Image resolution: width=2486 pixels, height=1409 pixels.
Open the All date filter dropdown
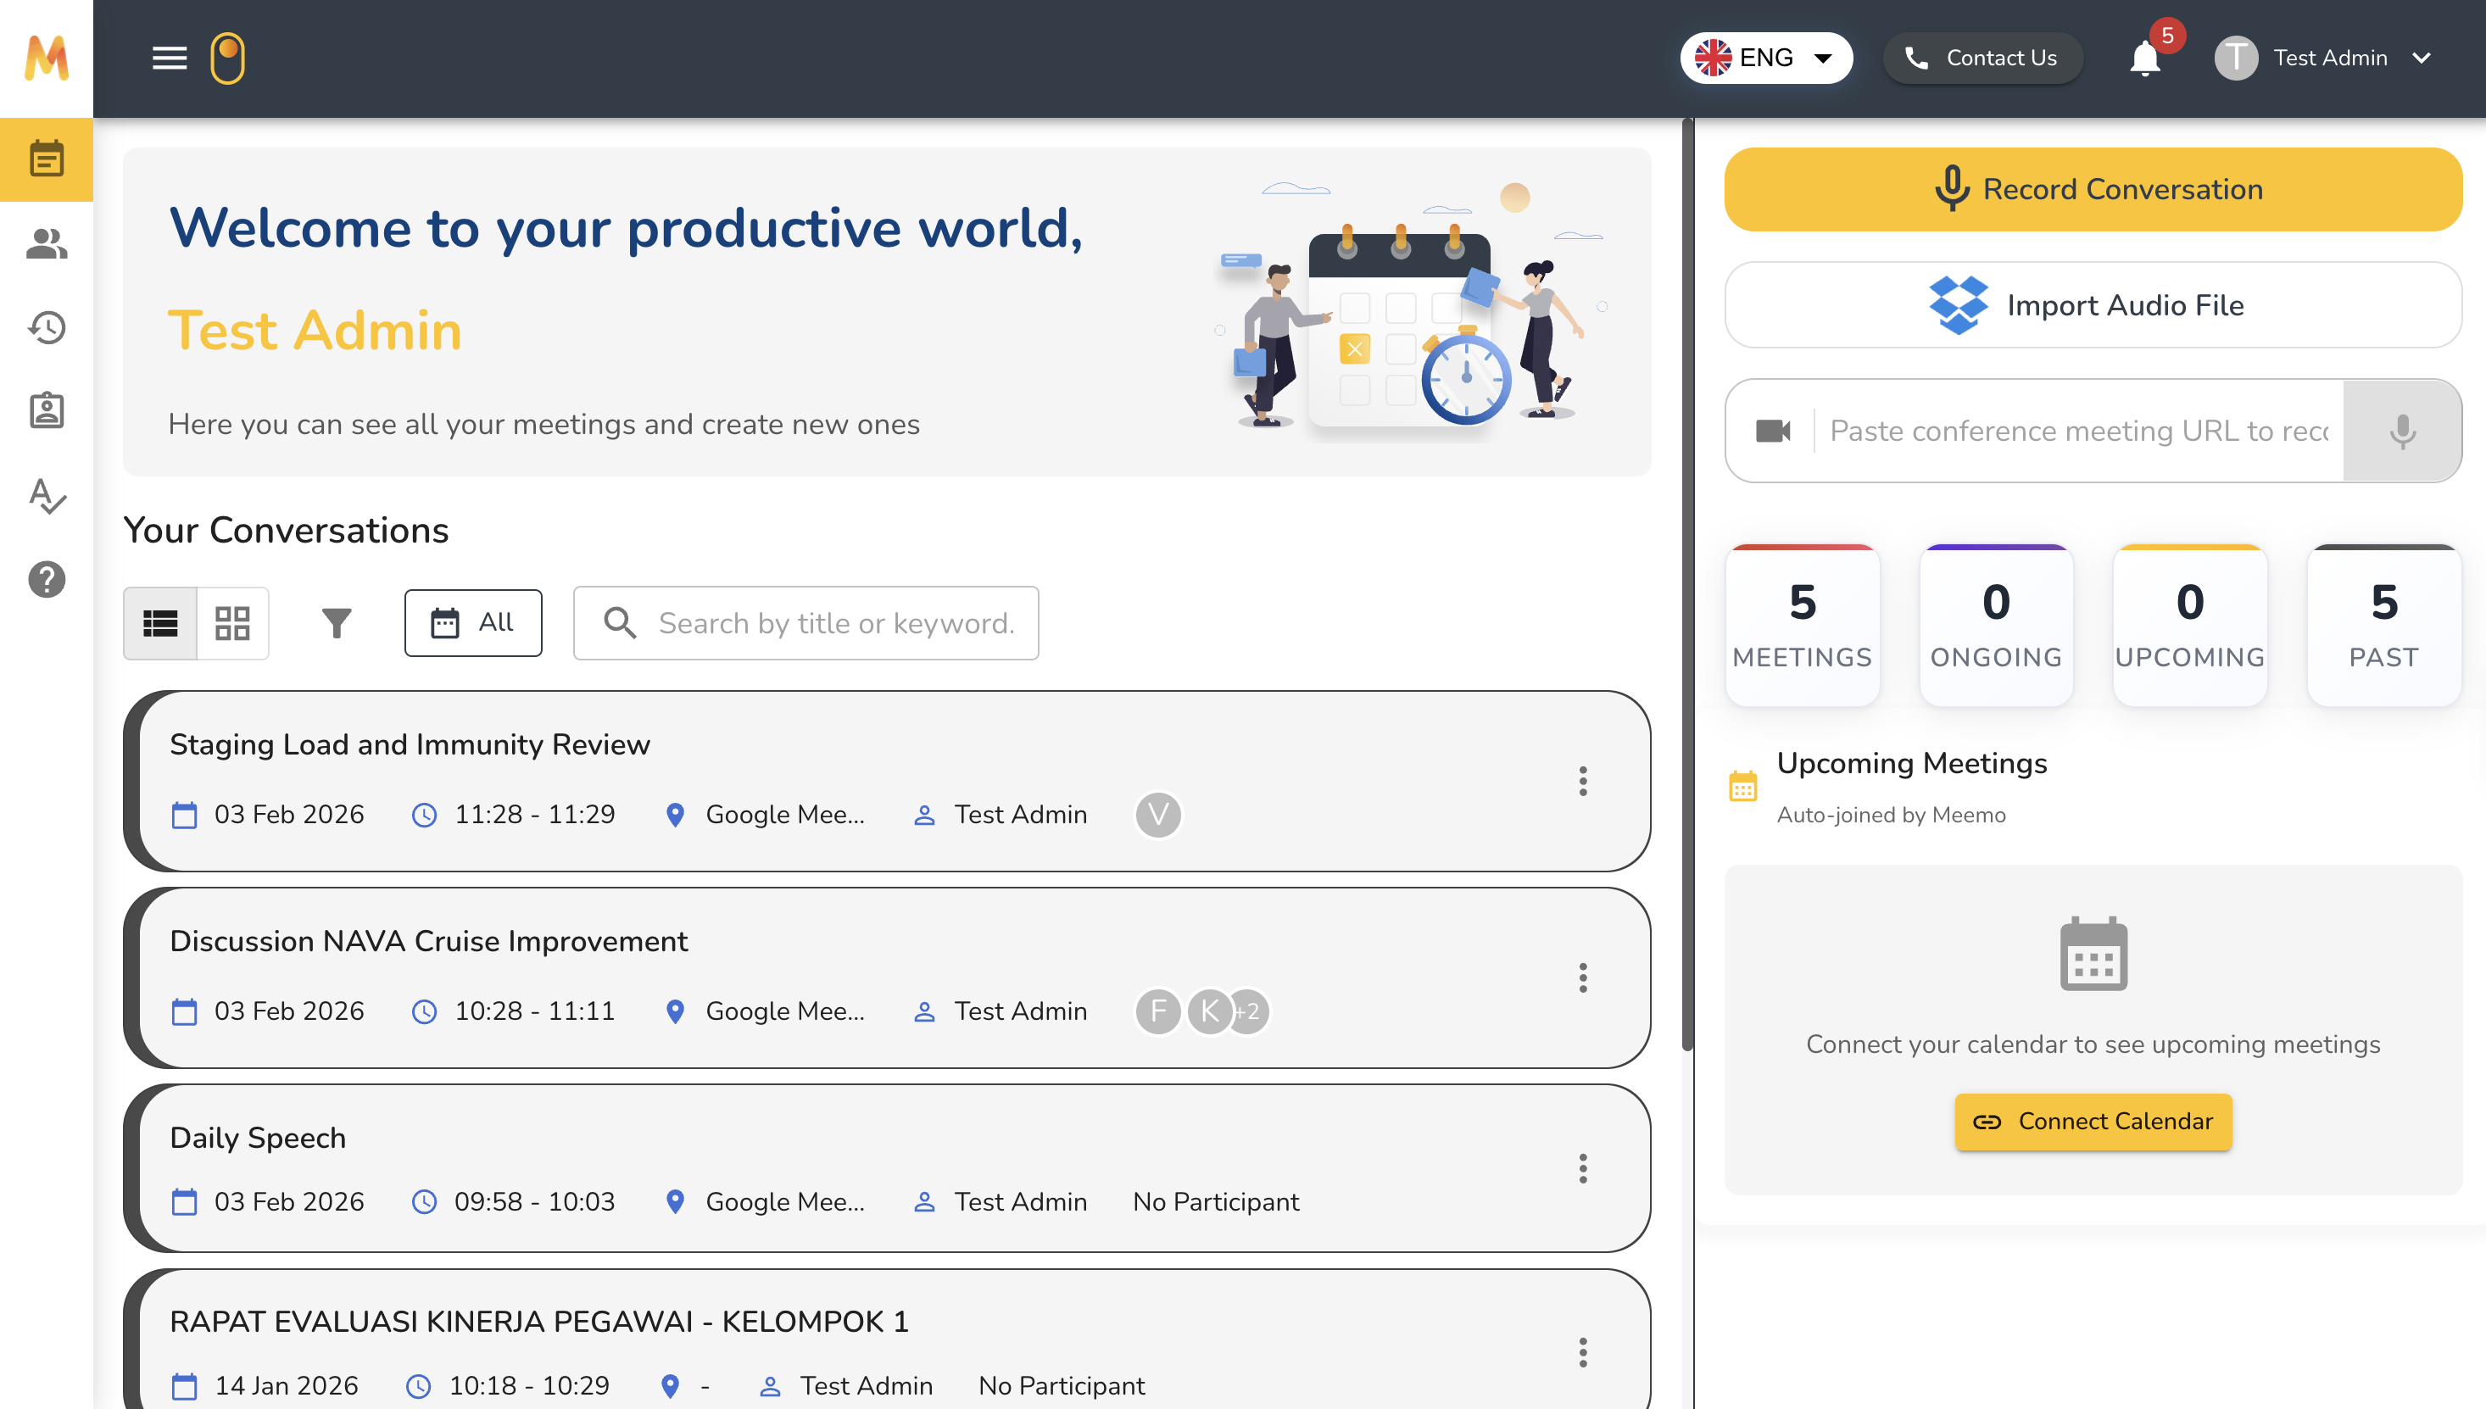(x=473, y=623)
